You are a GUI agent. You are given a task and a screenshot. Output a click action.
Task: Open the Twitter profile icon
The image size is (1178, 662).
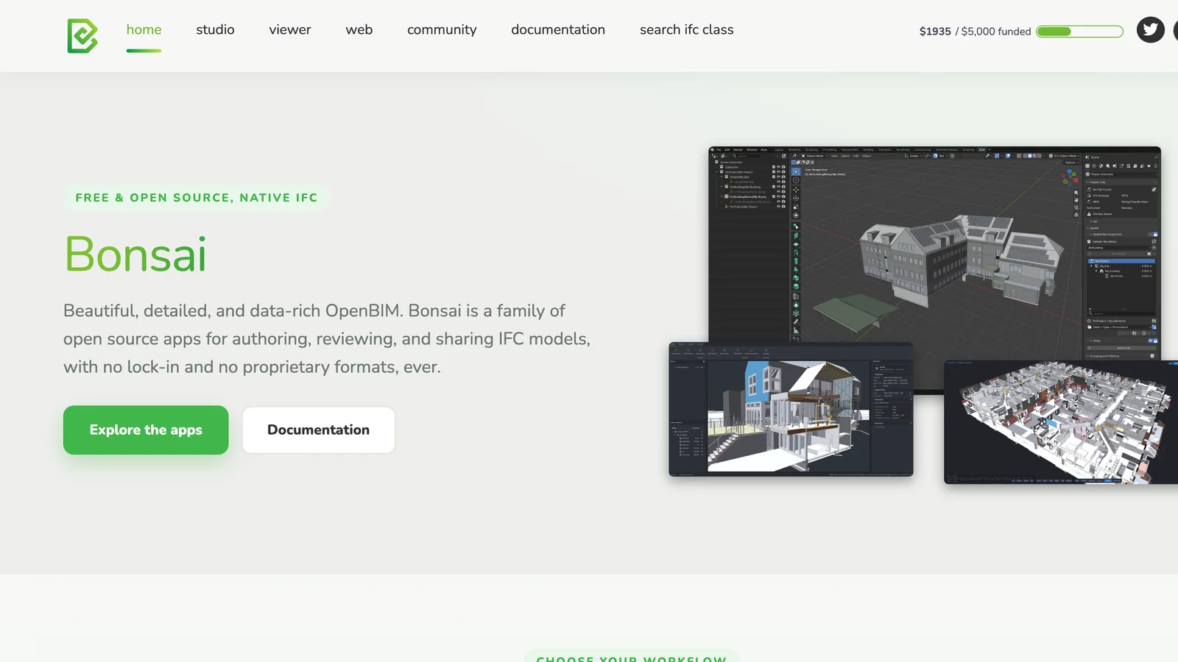(1150, 30)
